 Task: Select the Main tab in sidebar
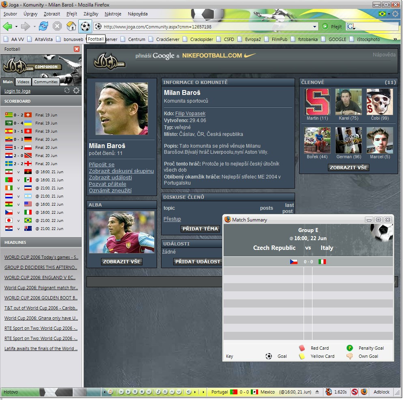[8, 82]
